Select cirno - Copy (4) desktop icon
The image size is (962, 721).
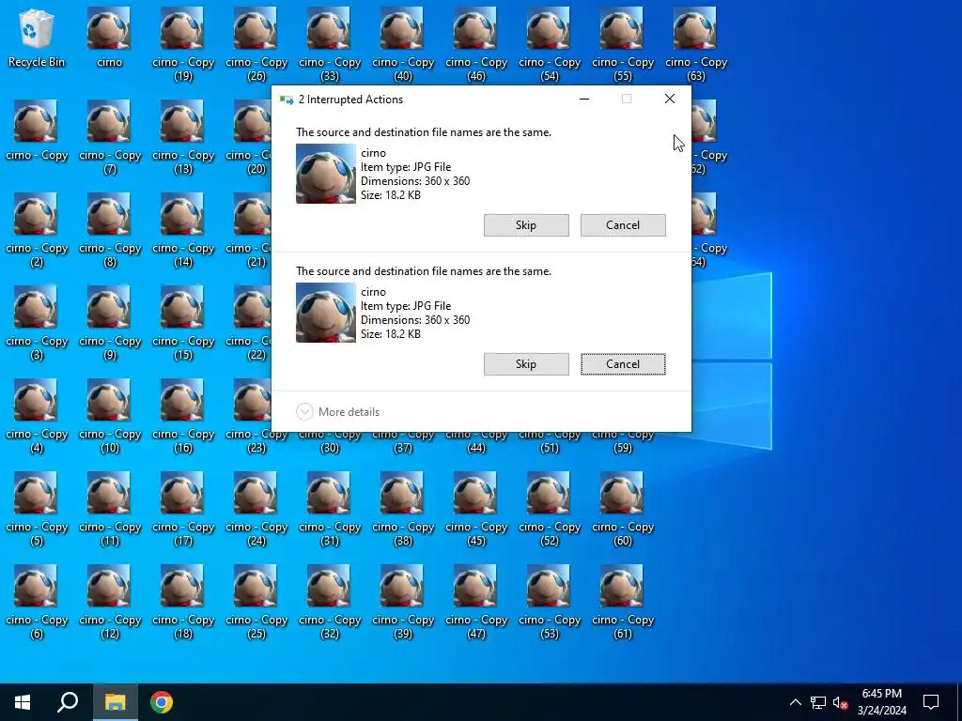tap(37, 416)
